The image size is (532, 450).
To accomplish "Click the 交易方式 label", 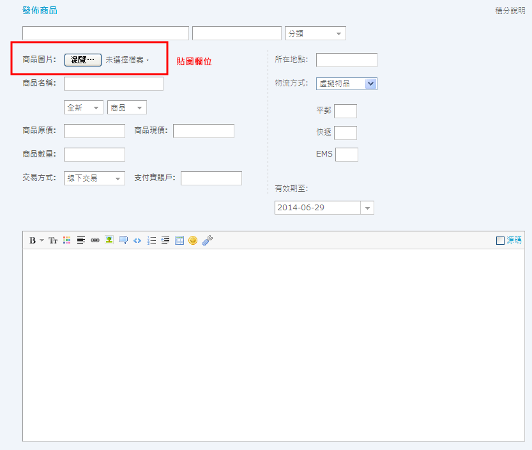I will click(x=40, y=178).
